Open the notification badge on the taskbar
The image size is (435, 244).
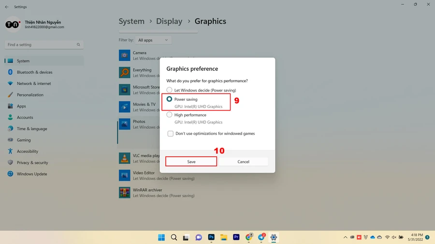428,237
